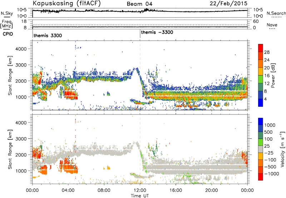Select "4000" range tick in Velocity panel
286x198 pixels.
pyautogui.click(x=21, y=123)
